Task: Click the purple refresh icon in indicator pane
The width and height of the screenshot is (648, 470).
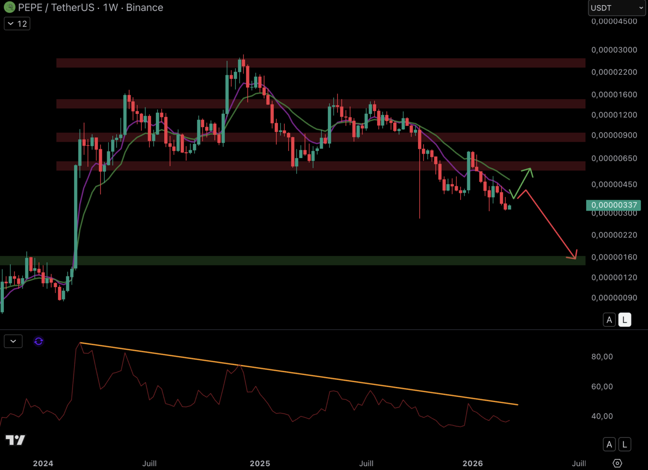Action: [39, 341]
